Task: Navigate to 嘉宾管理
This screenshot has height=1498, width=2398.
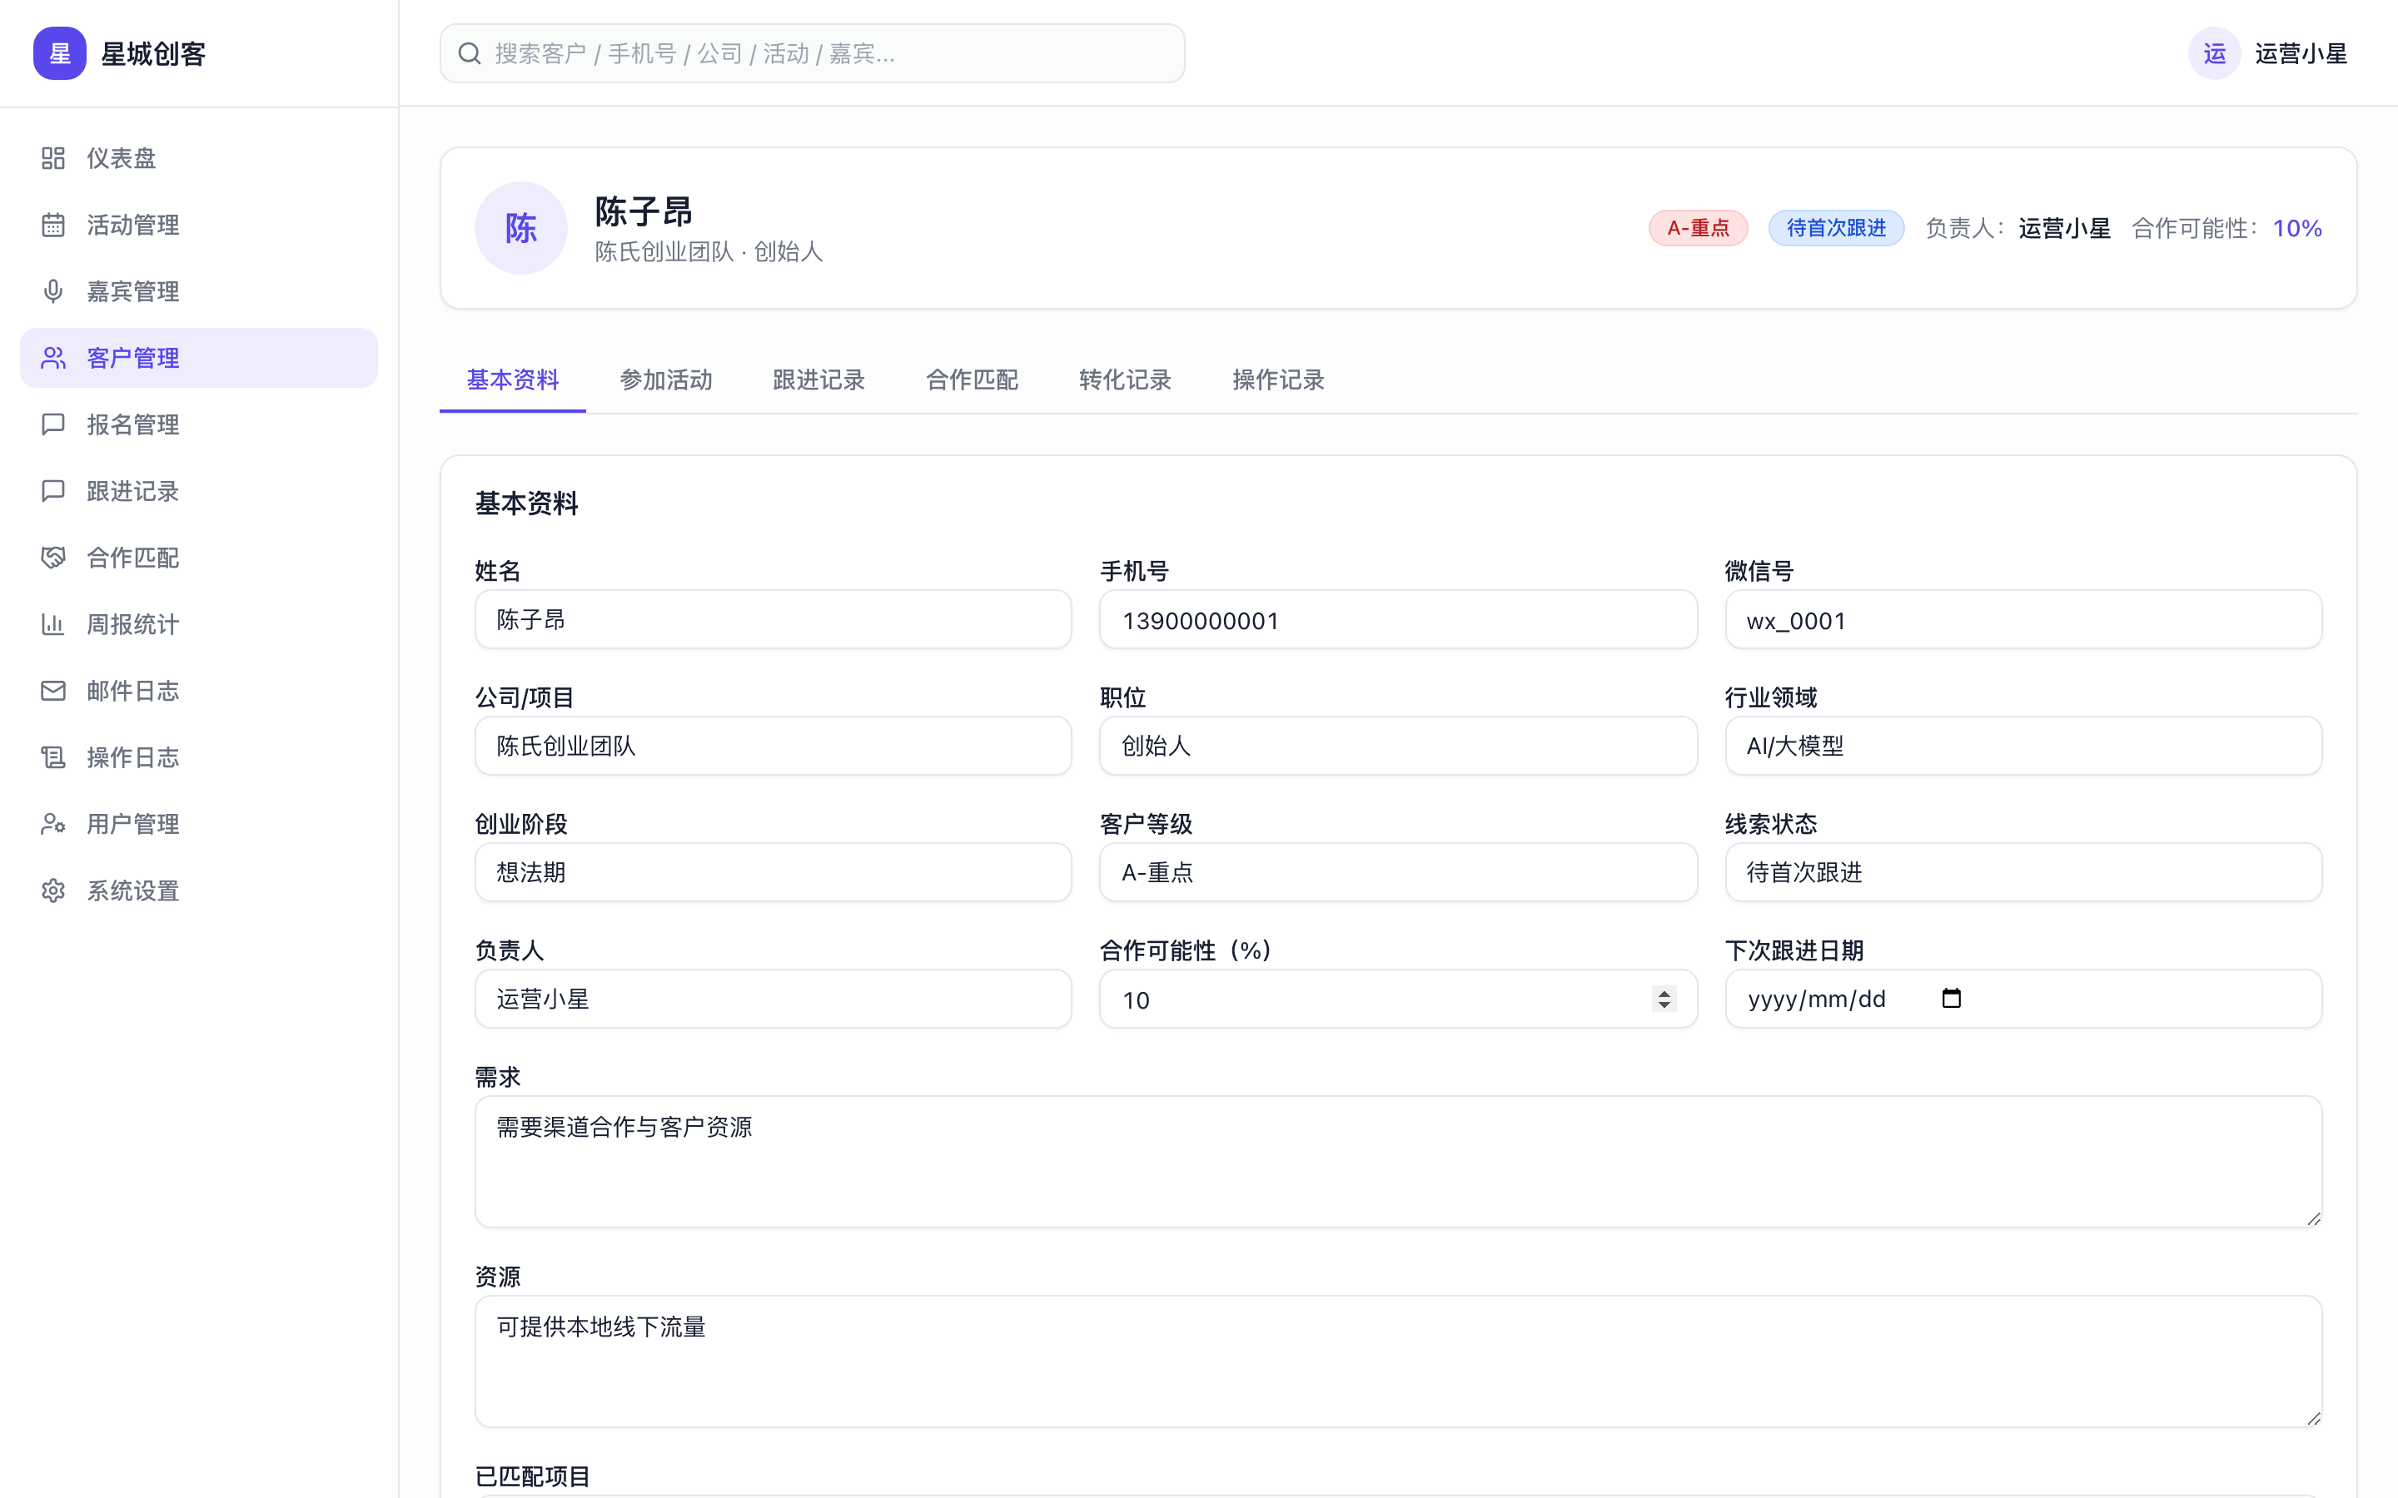Action: point(198,291)
